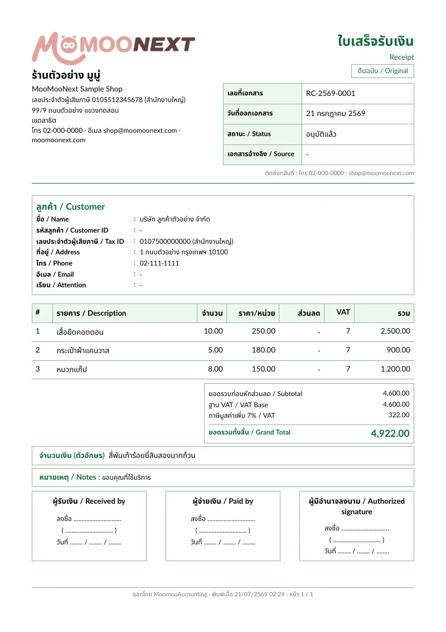Click the เอกสารอ้างอิง / Source label

click(x=261, y=154)
